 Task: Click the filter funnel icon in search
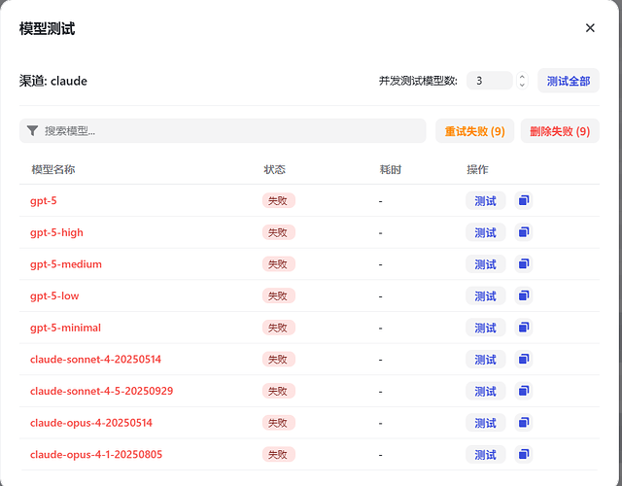click(x=32, y=130)
